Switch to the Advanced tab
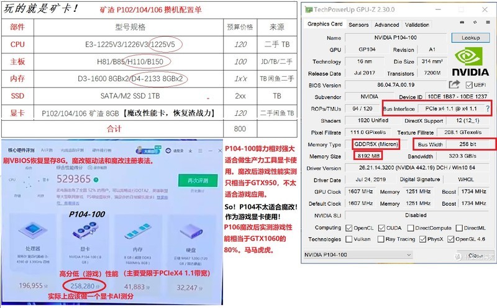 [386, 25]
